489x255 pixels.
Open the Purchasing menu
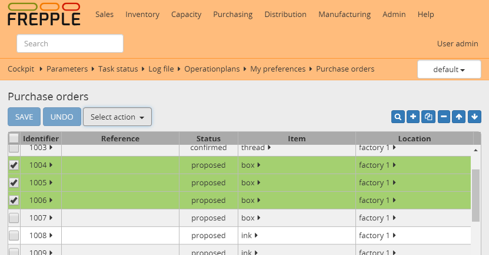pyautogui.click(x=232, y=14)
